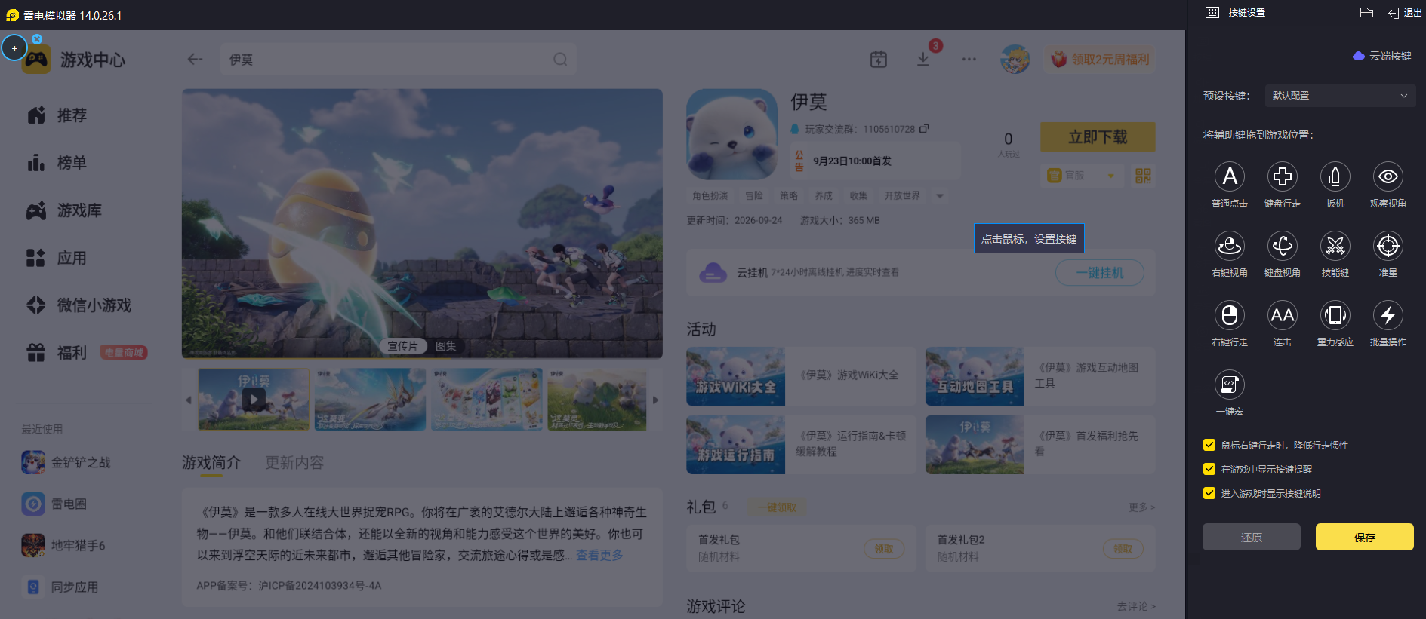
Task: Show the previous thumbnails with the left arrow
Action: [188, 400]
